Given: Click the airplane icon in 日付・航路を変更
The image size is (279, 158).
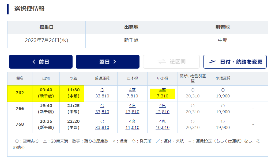Looking at the screenshot, I should 212,62.
